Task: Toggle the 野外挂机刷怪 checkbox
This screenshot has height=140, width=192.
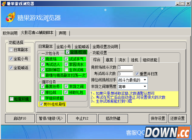Action: [x=41, y=104]
